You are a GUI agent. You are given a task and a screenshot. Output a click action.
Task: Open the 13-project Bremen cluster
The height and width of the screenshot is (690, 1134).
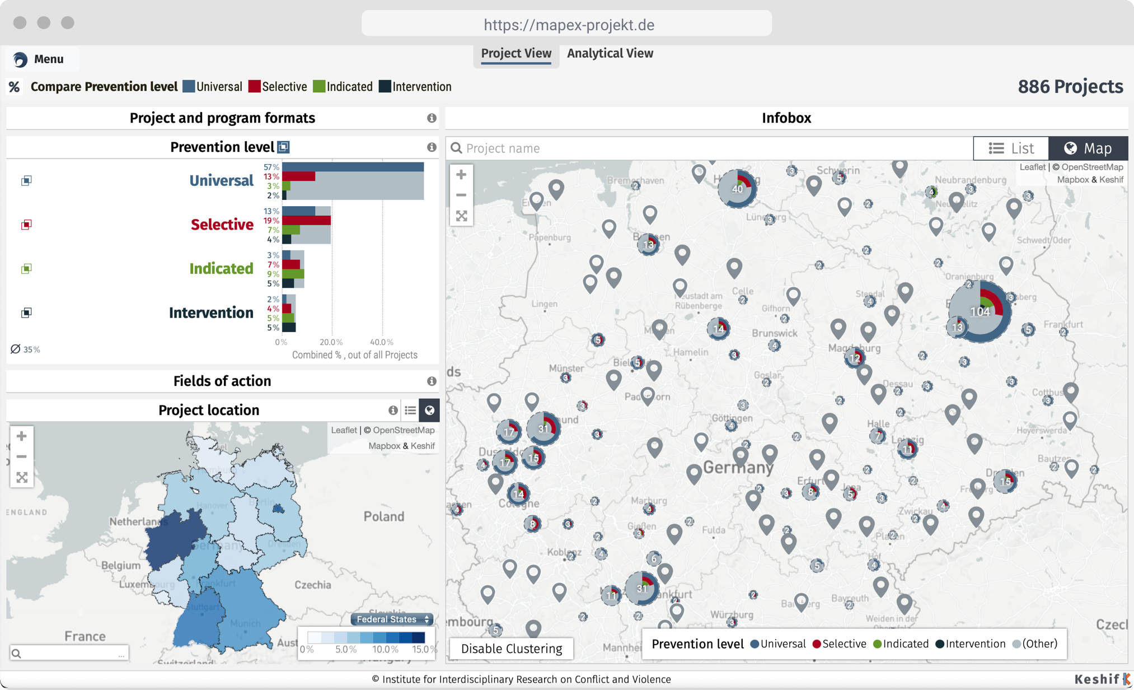pos(648,245)
